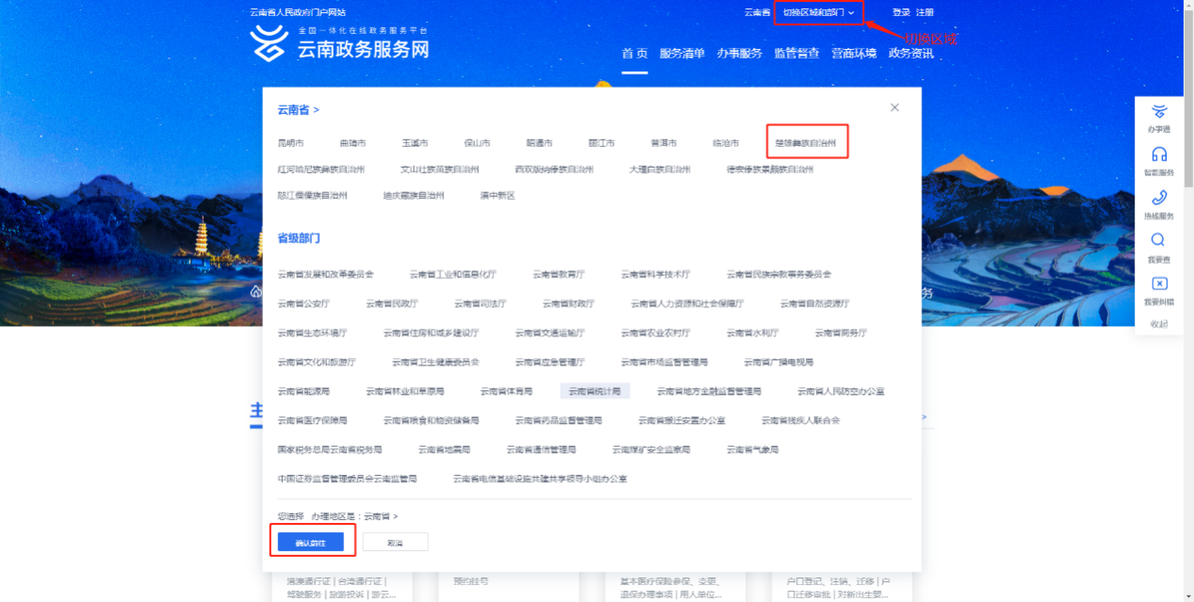Viewport: 1194px width, 602px height.
Task: Click the 取消 button
Action: click(x=395, y=543)
